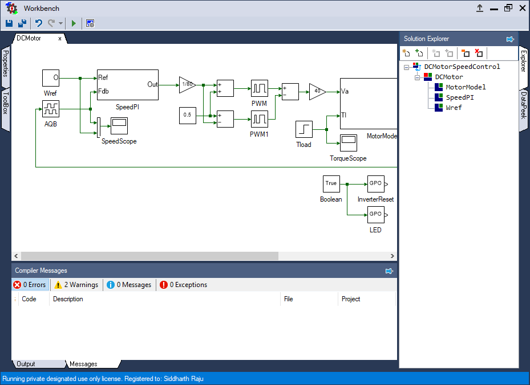The image size is (530, 385).
Task: Toggle the 0 Errors filter
Action: (30, 285)
